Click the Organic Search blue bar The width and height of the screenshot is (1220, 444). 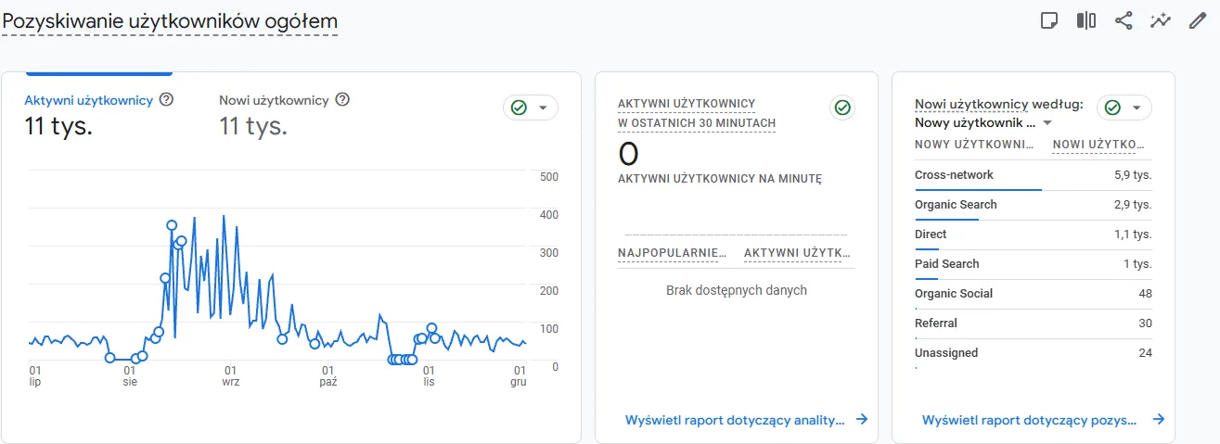coord(947,220)
